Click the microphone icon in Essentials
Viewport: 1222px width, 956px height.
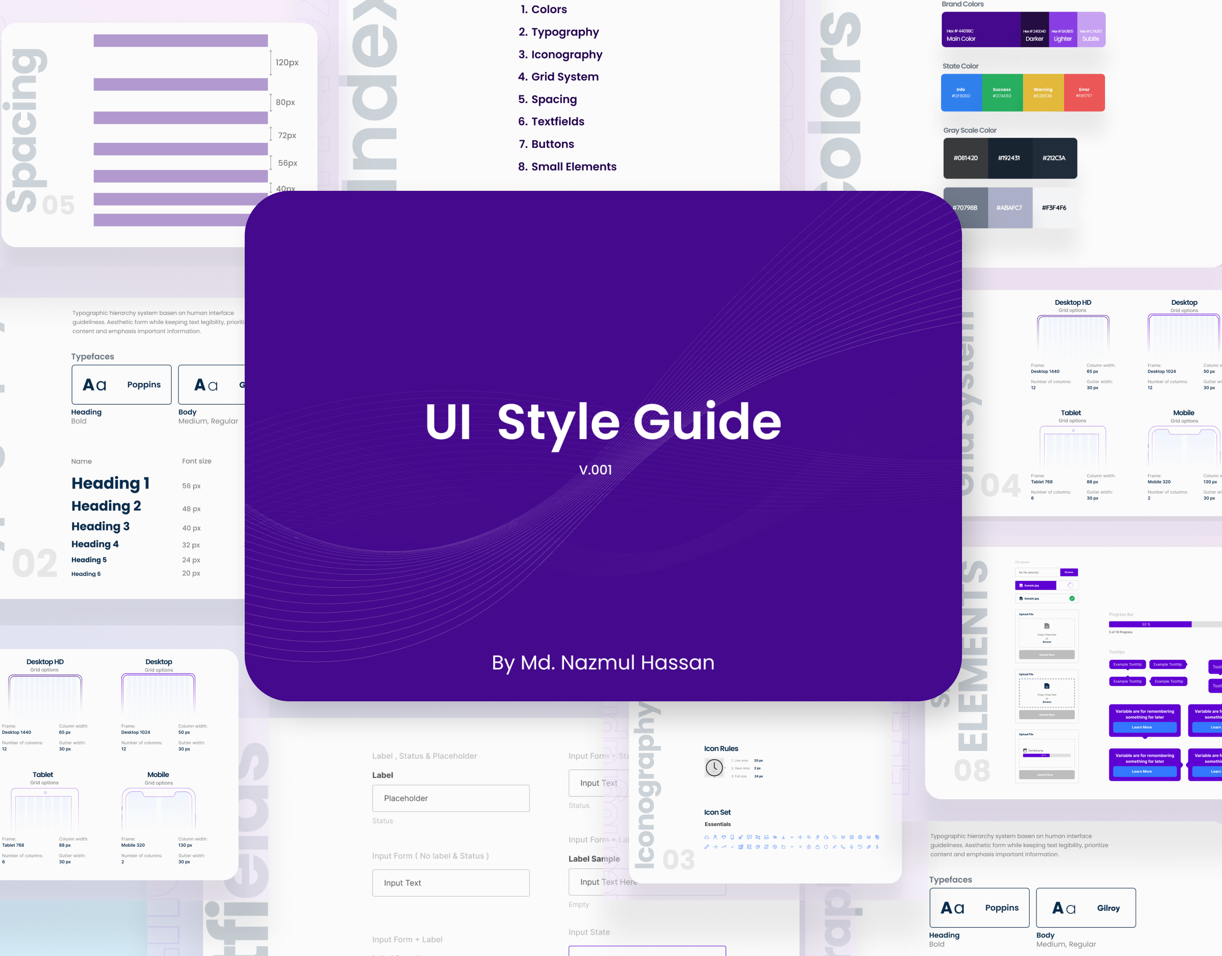pos(851,847)
